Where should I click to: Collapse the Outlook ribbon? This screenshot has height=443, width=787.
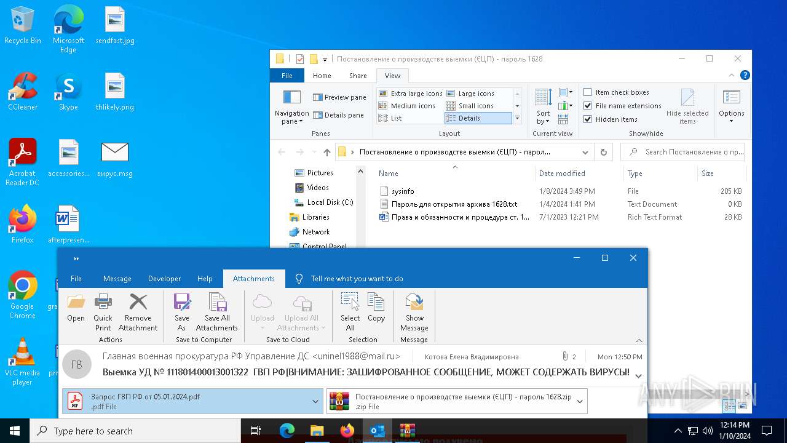pos(639,340)
